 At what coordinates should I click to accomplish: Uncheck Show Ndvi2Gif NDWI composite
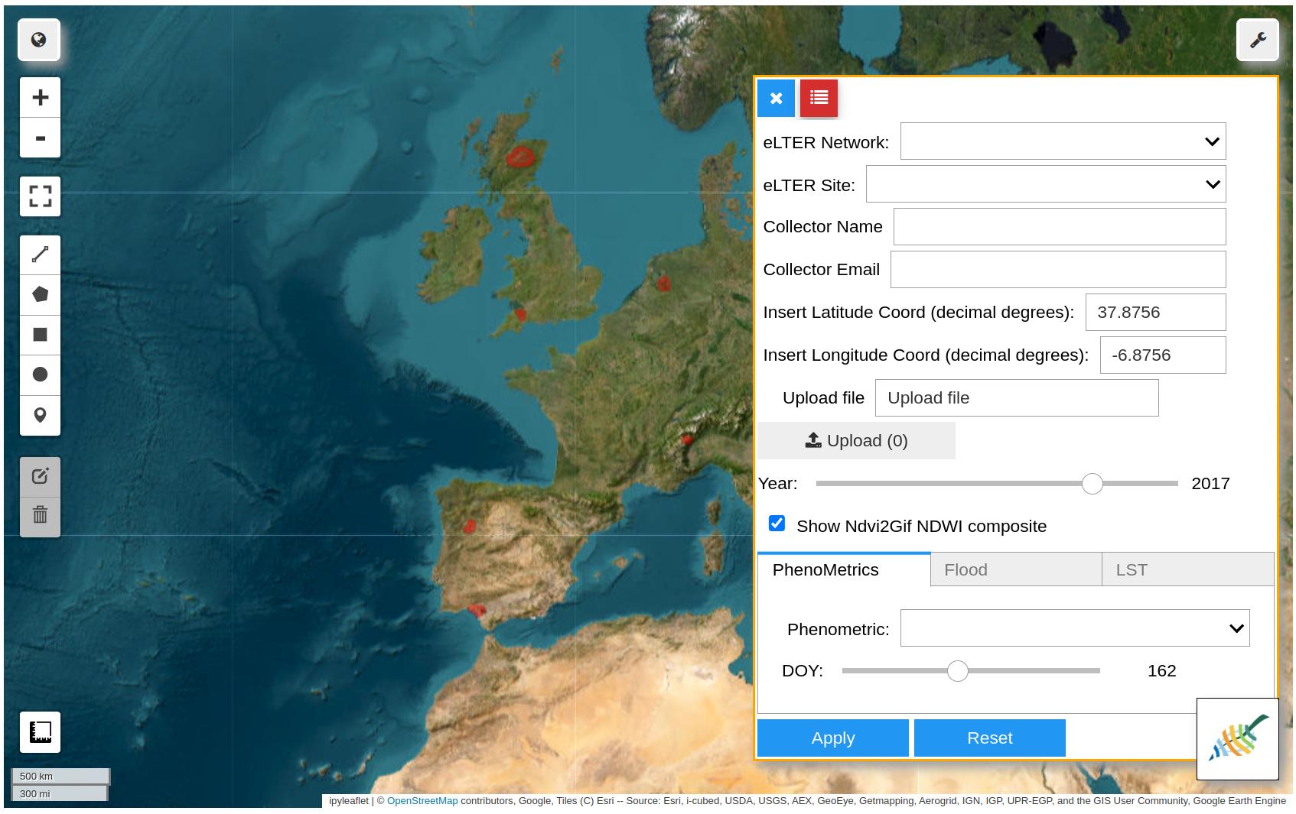click(777, 524)
